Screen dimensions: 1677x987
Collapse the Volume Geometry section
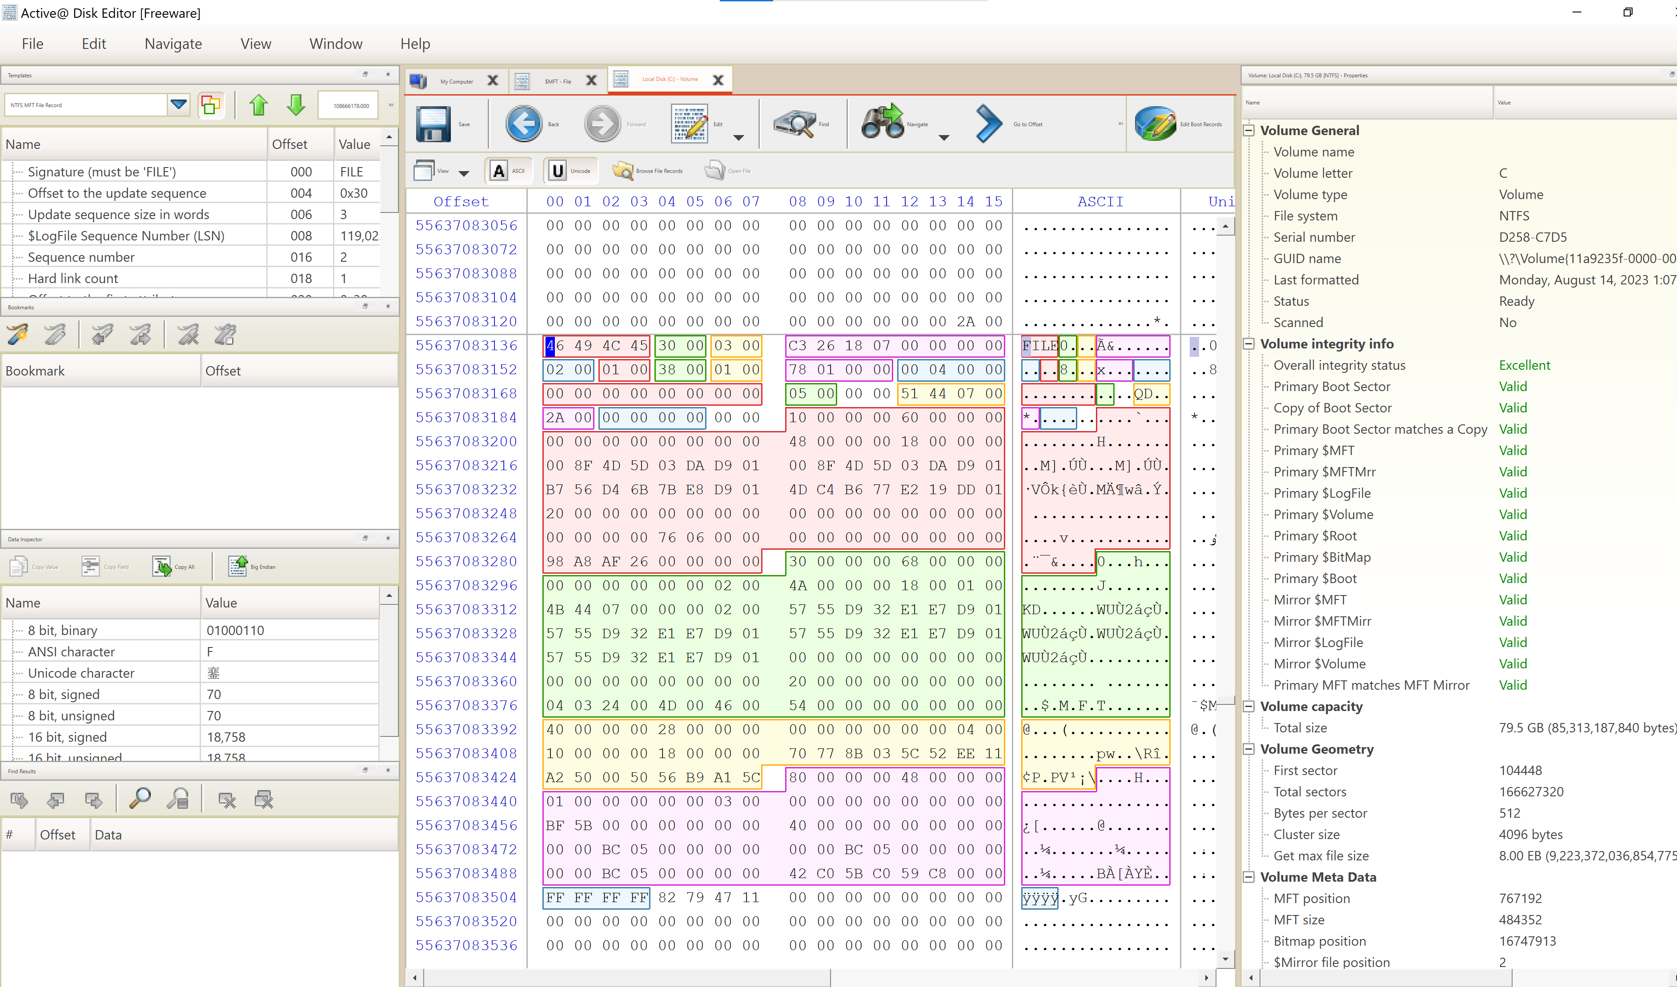pos(1249,749)
